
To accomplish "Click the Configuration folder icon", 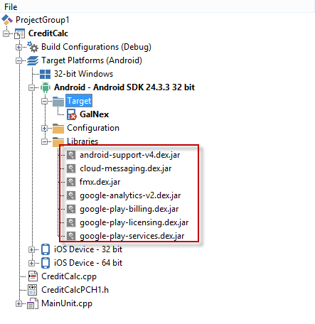I will click(58, 128).
